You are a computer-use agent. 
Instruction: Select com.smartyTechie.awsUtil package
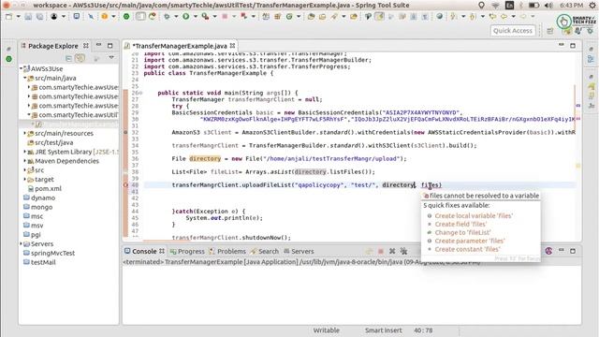click(x=79, y=114)
